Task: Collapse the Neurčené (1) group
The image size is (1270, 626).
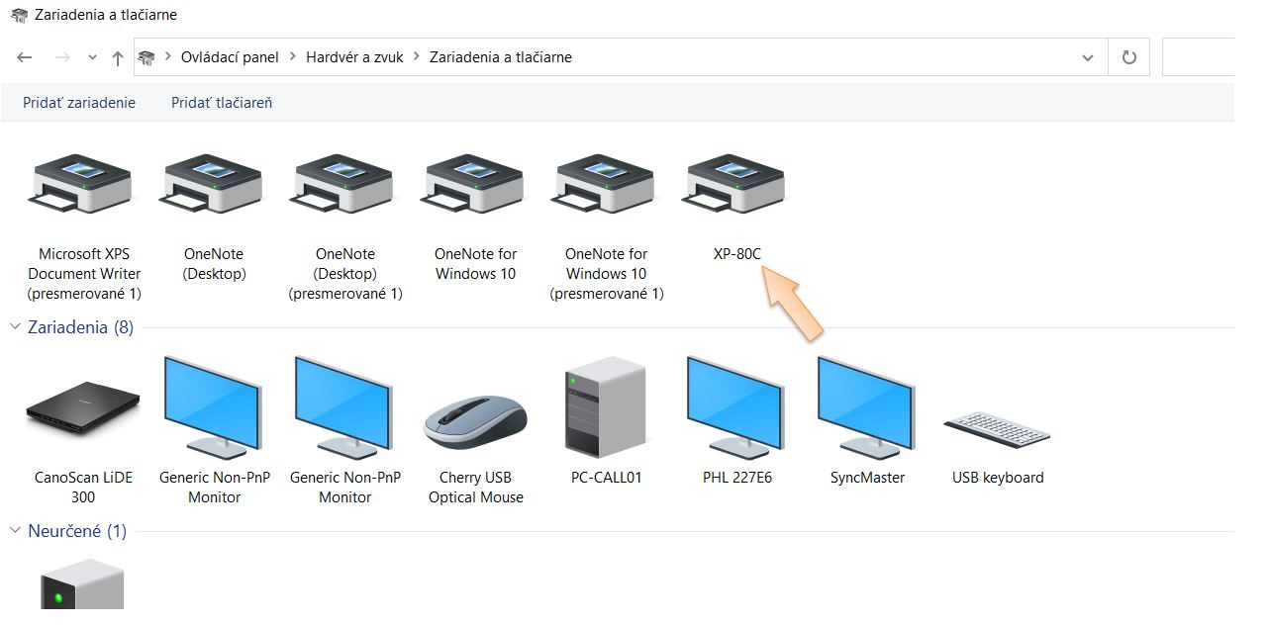Action: [15, 531]
